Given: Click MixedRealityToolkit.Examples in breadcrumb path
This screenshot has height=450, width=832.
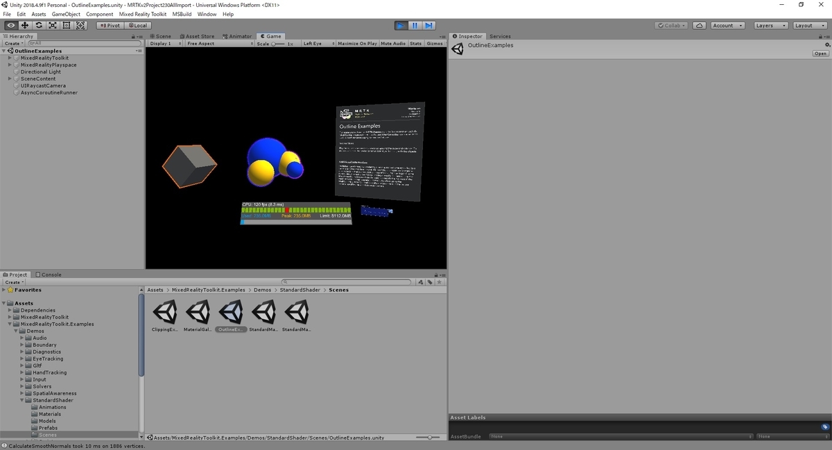Looking at the screenshot, I should (209, 290).
